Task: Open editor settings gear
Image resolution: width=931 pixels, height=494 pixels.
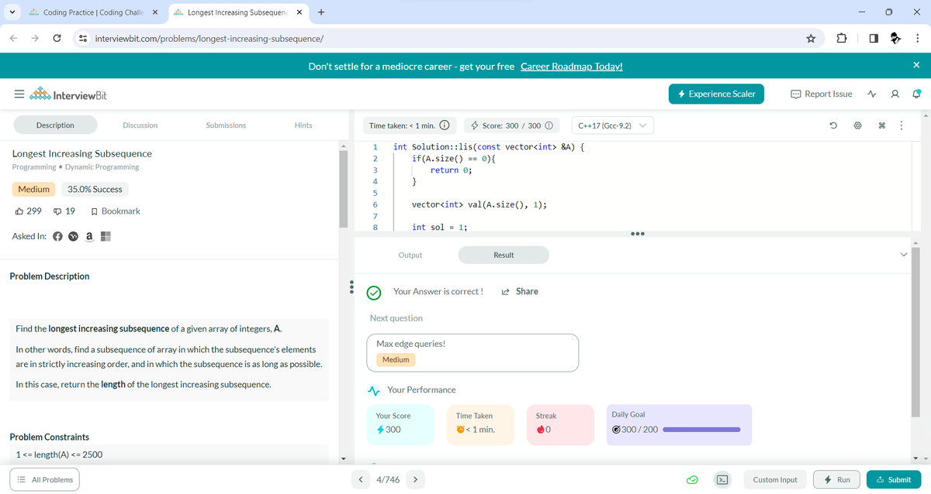Action: [857, 125]
